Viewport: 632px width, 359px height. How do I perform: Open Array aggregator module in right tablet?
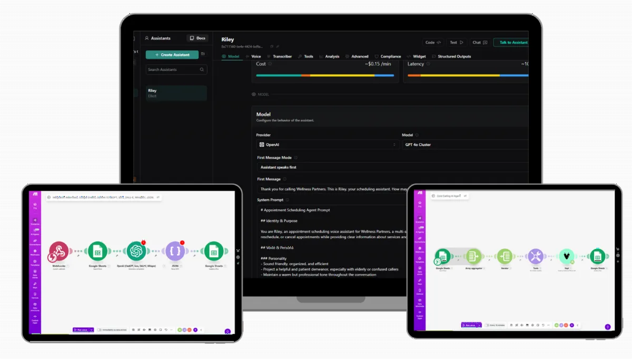(473, 256)
